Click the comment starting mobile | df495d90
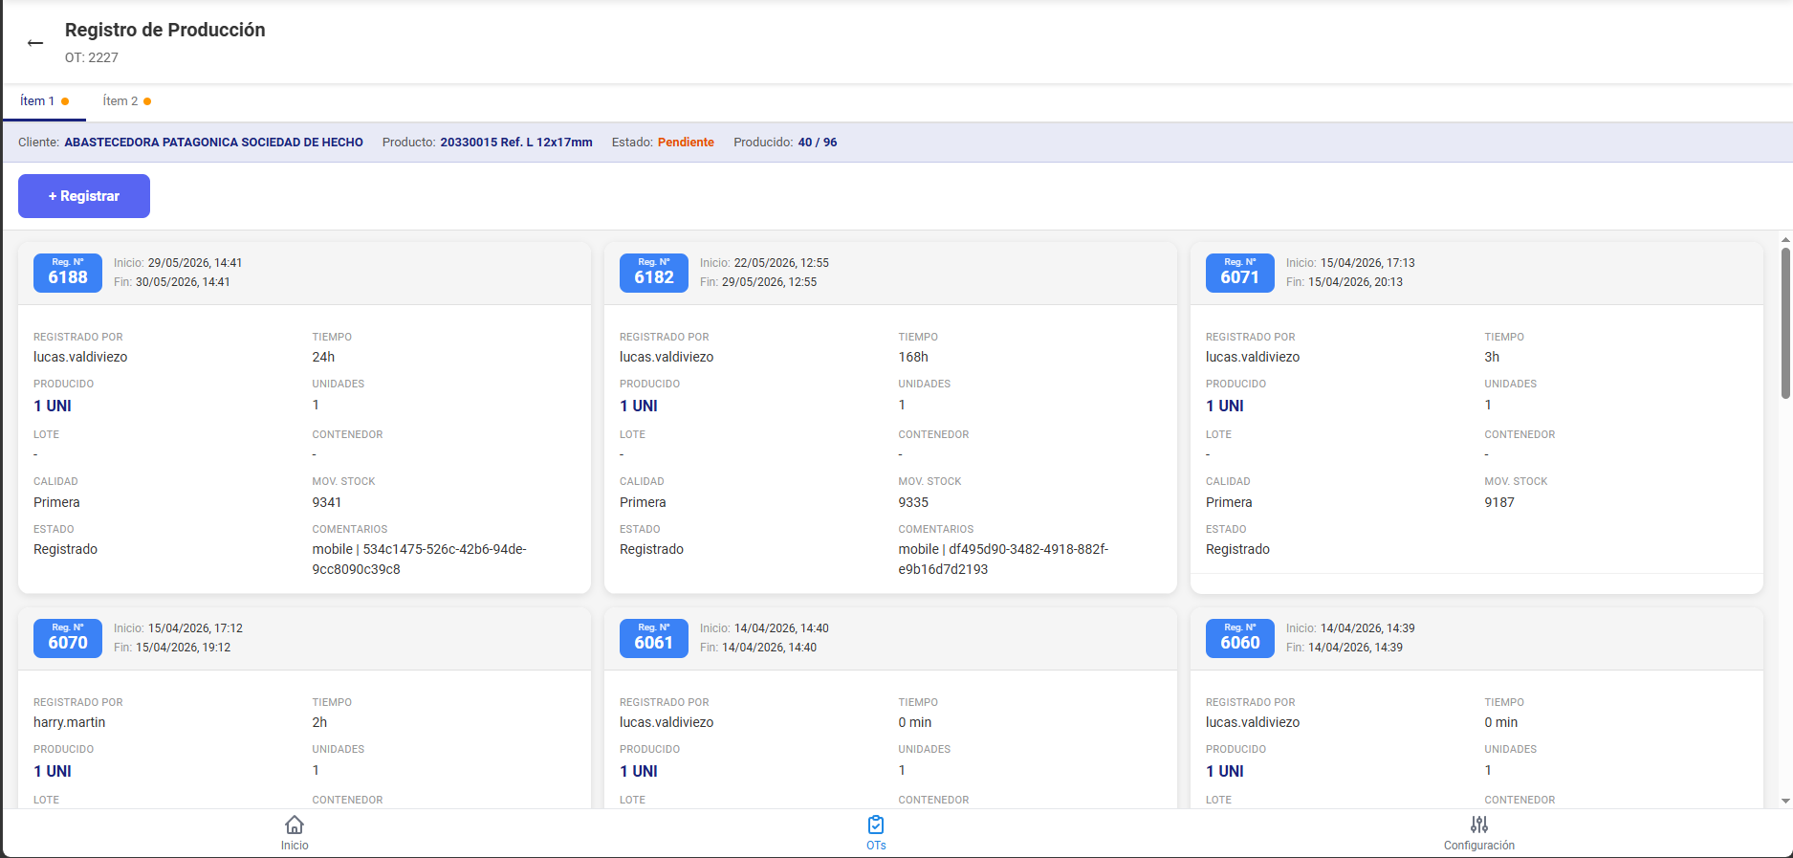The width and height of the screenshot is (1793, 858). [1003, 560]
